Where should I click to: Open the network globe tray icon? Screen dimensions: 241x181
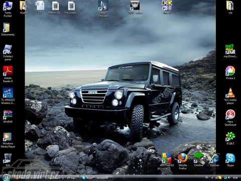point(226,177)
